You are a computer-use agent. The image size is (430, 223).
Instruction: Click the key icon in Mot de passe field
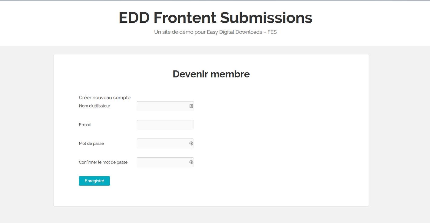pyautogui.click(x=191, y=144)
